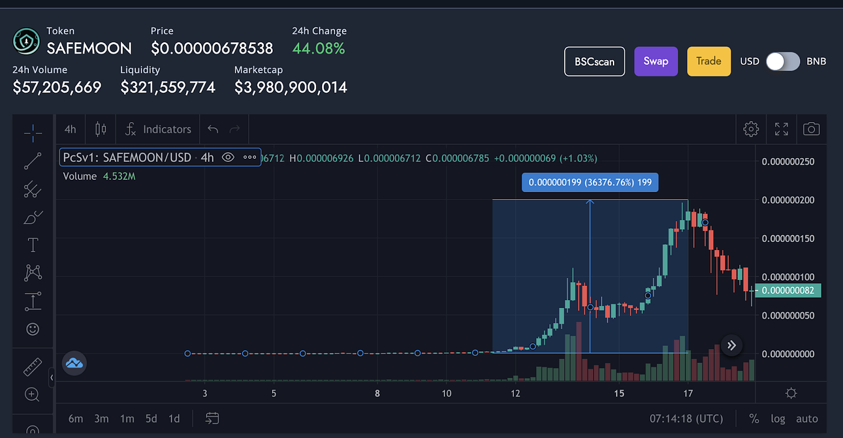843x438 pixels.
Task: Open the time axis settings icon
Action: 791,393
